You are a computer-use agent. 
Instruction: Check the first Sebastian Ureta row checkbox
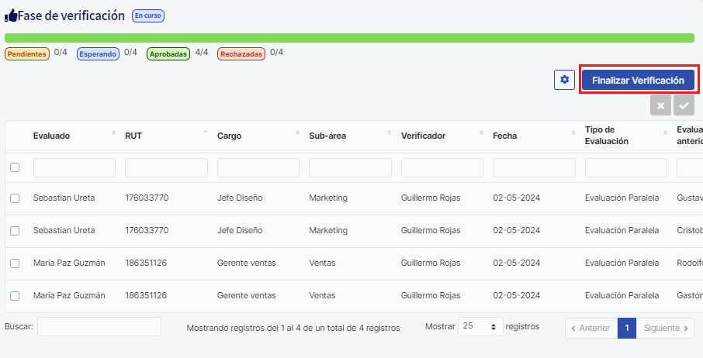click(x=15, y=198)
